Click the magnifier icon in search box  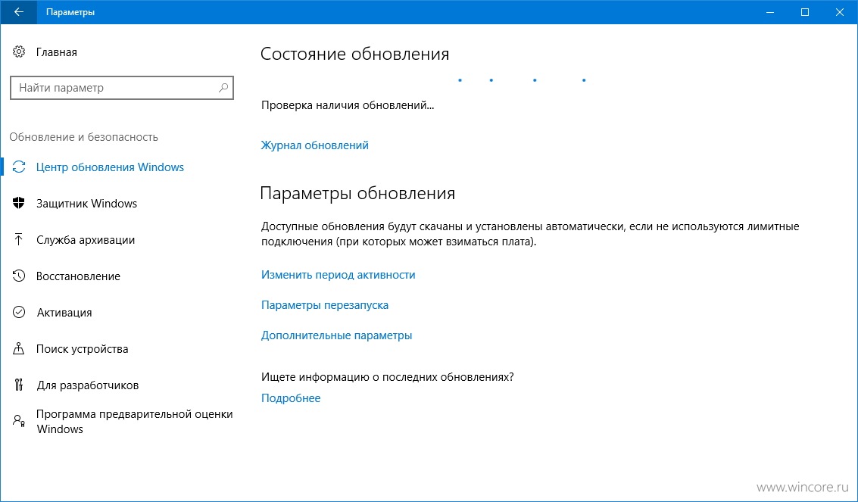pyautogui.click(x=223, y=88)
